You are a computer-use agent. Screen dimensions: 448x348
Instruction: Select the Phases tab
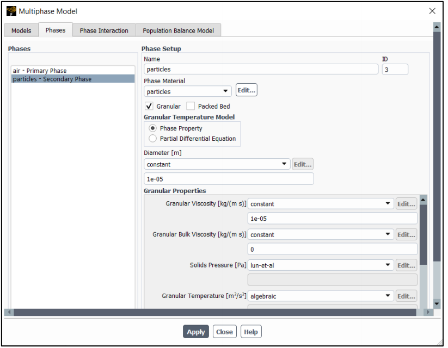56,30
